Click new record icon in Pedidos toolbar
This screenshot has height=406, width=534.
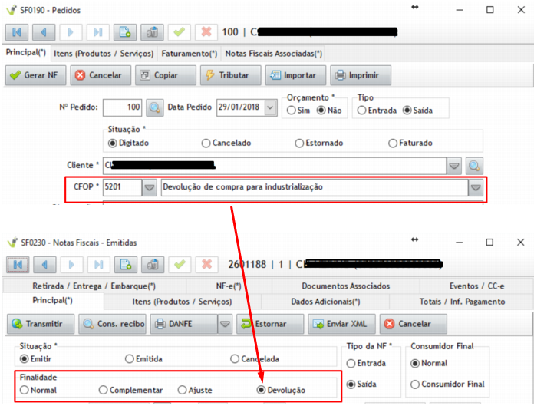(x=124, y=32)
